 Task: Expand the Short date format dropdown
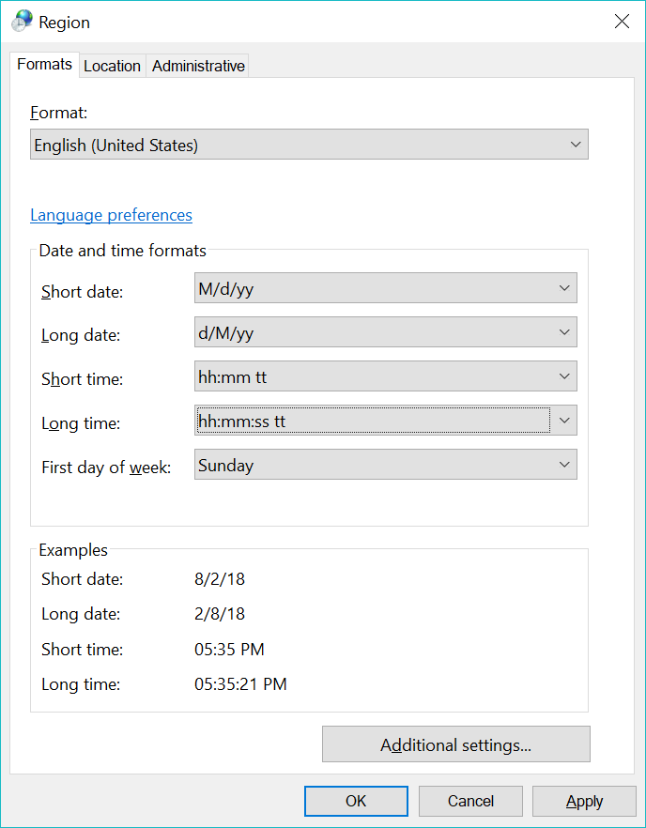386,288
